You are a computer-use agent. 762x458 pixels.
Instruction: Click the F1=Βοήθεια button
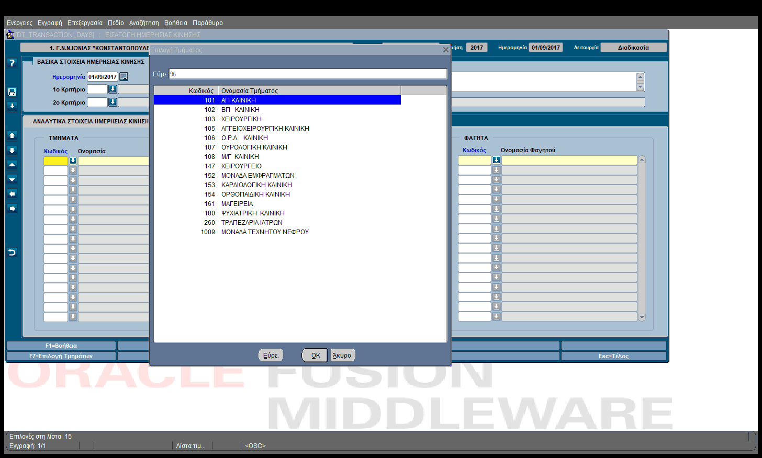click(61, 346)
